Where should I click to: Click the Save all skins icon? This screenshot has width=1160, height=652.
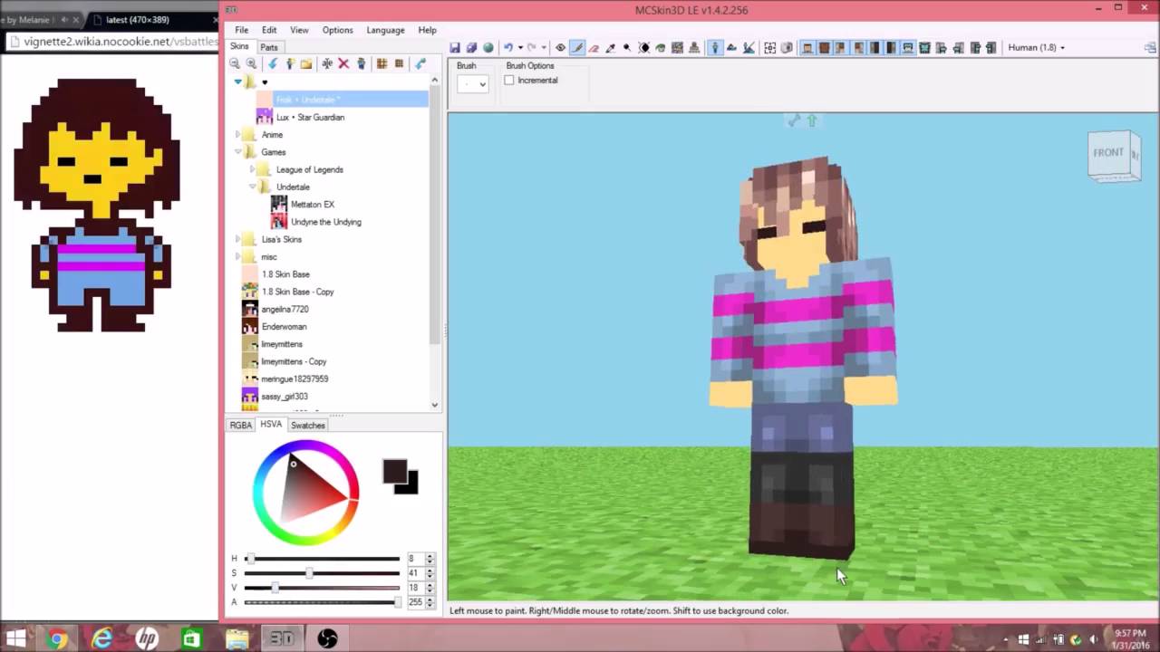[471, 47]
